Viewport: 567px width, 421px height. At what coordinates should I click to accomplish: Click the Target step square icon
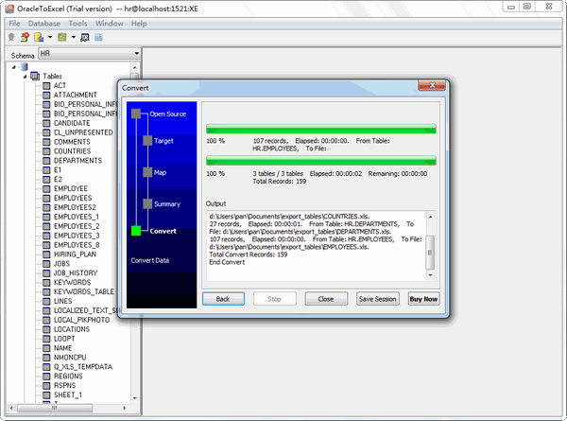pyautogui.click(x=146, y=140)
